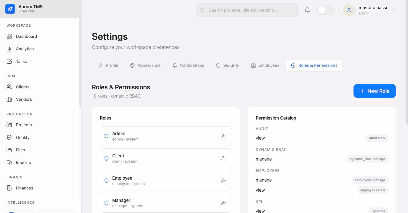The image size is (408, 213).
Task: Click the shield icon beside Employee
Action: [x=106, y=181]
